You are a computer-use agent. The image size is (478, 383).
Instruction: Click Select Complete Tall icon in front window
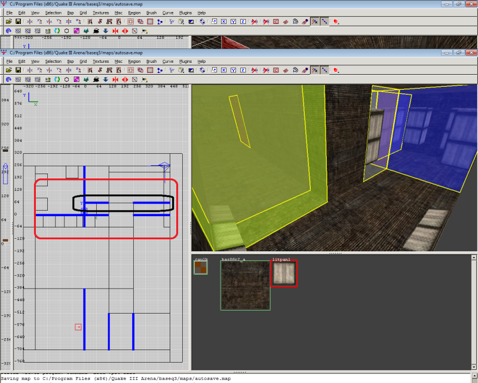tap(90, 70)
